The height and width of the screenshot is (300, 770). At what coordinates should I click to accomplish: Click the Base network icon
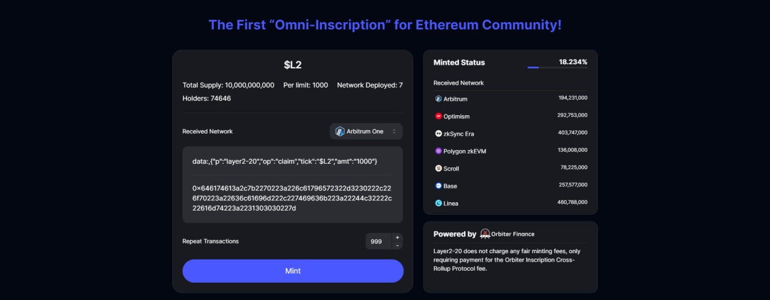pos(438,186)
